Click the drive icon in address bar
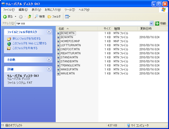Image resolution: width=169 pixels, height=129 pixels. tap(18, 24)
